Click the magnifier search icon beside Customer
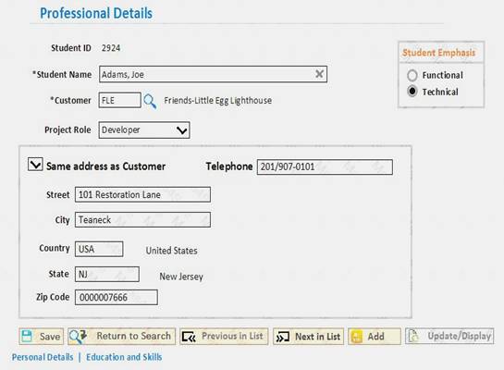This screenshot has height=370, width=504. pos(150,101)
